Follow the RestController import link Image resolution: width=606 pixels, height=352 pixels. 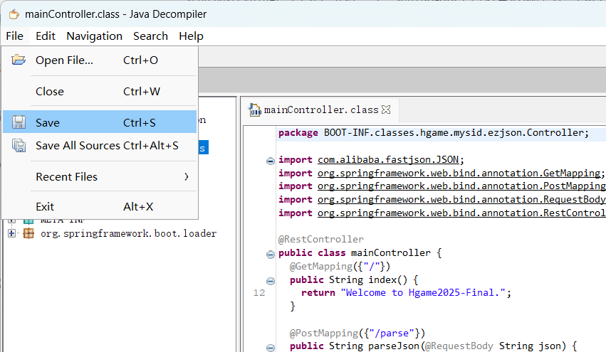[462, 213]
